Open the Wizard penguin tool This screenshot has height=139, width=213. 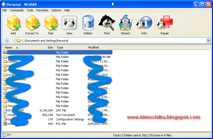[x=125, y=23]
